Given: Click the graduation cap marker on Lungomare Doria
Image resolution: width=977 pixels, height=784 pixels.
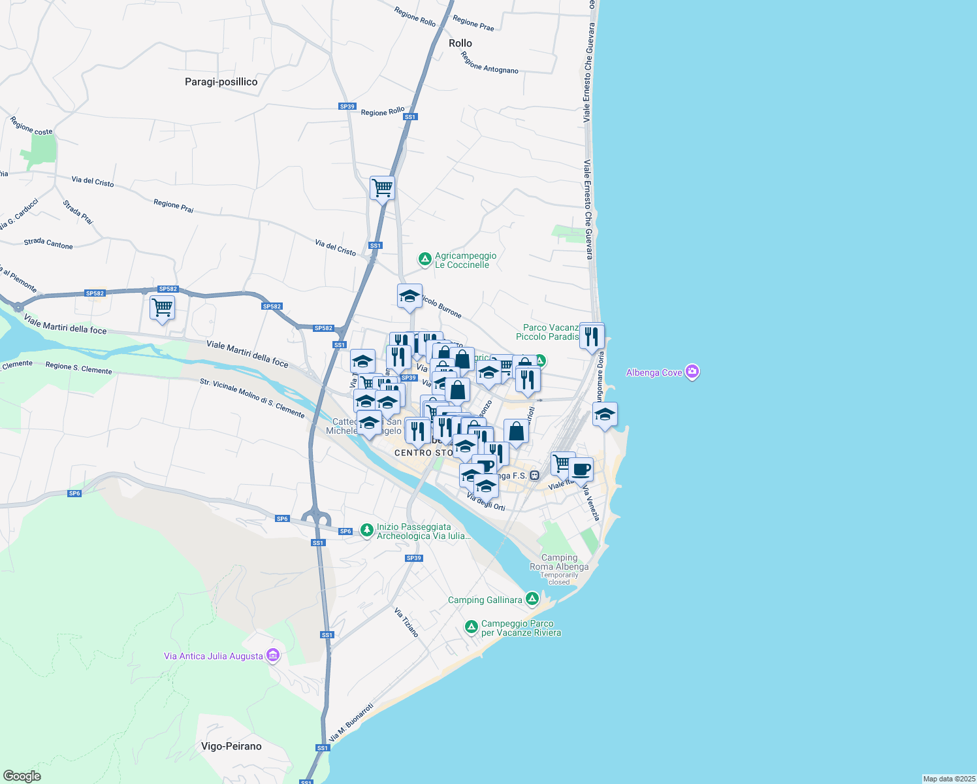Looking at the screenshot, I should pos(604,413).
